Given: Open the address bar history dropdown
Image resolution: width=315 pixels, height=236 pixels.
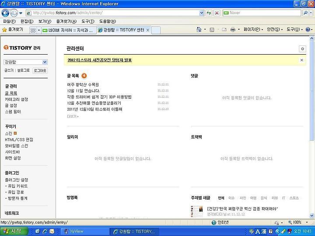Looking at the screenshot, I should tap(202, 13).
